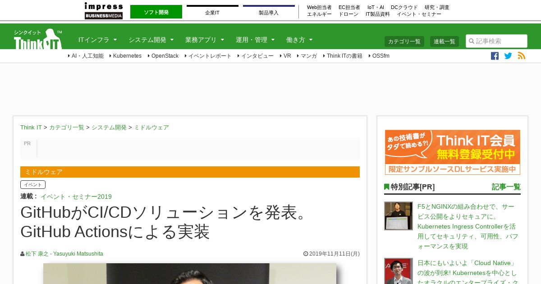Open the RSS feed icon

(522, 56)
